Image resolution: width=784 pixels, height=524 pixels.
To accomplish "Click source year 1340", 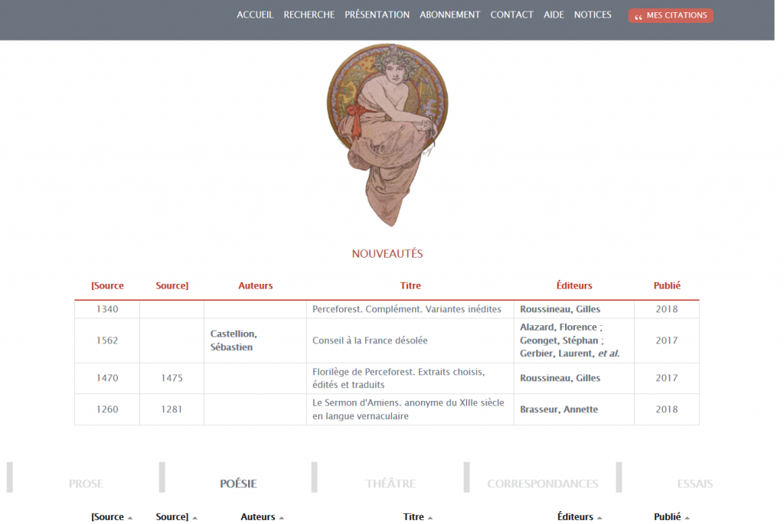I will [107, 309].
